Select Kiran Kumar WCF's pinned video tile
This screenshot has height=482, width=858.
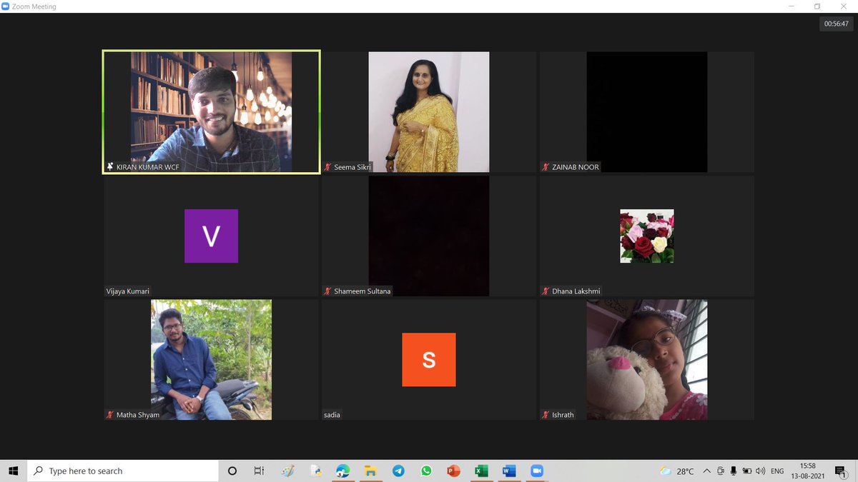pyautogui.click(x=211, y=111)
